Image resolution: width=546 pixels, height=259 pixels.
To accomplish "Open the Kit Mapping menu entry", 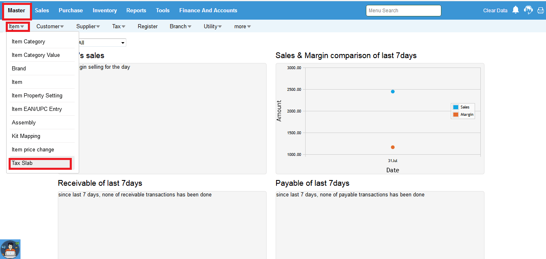I will point(26,136).
